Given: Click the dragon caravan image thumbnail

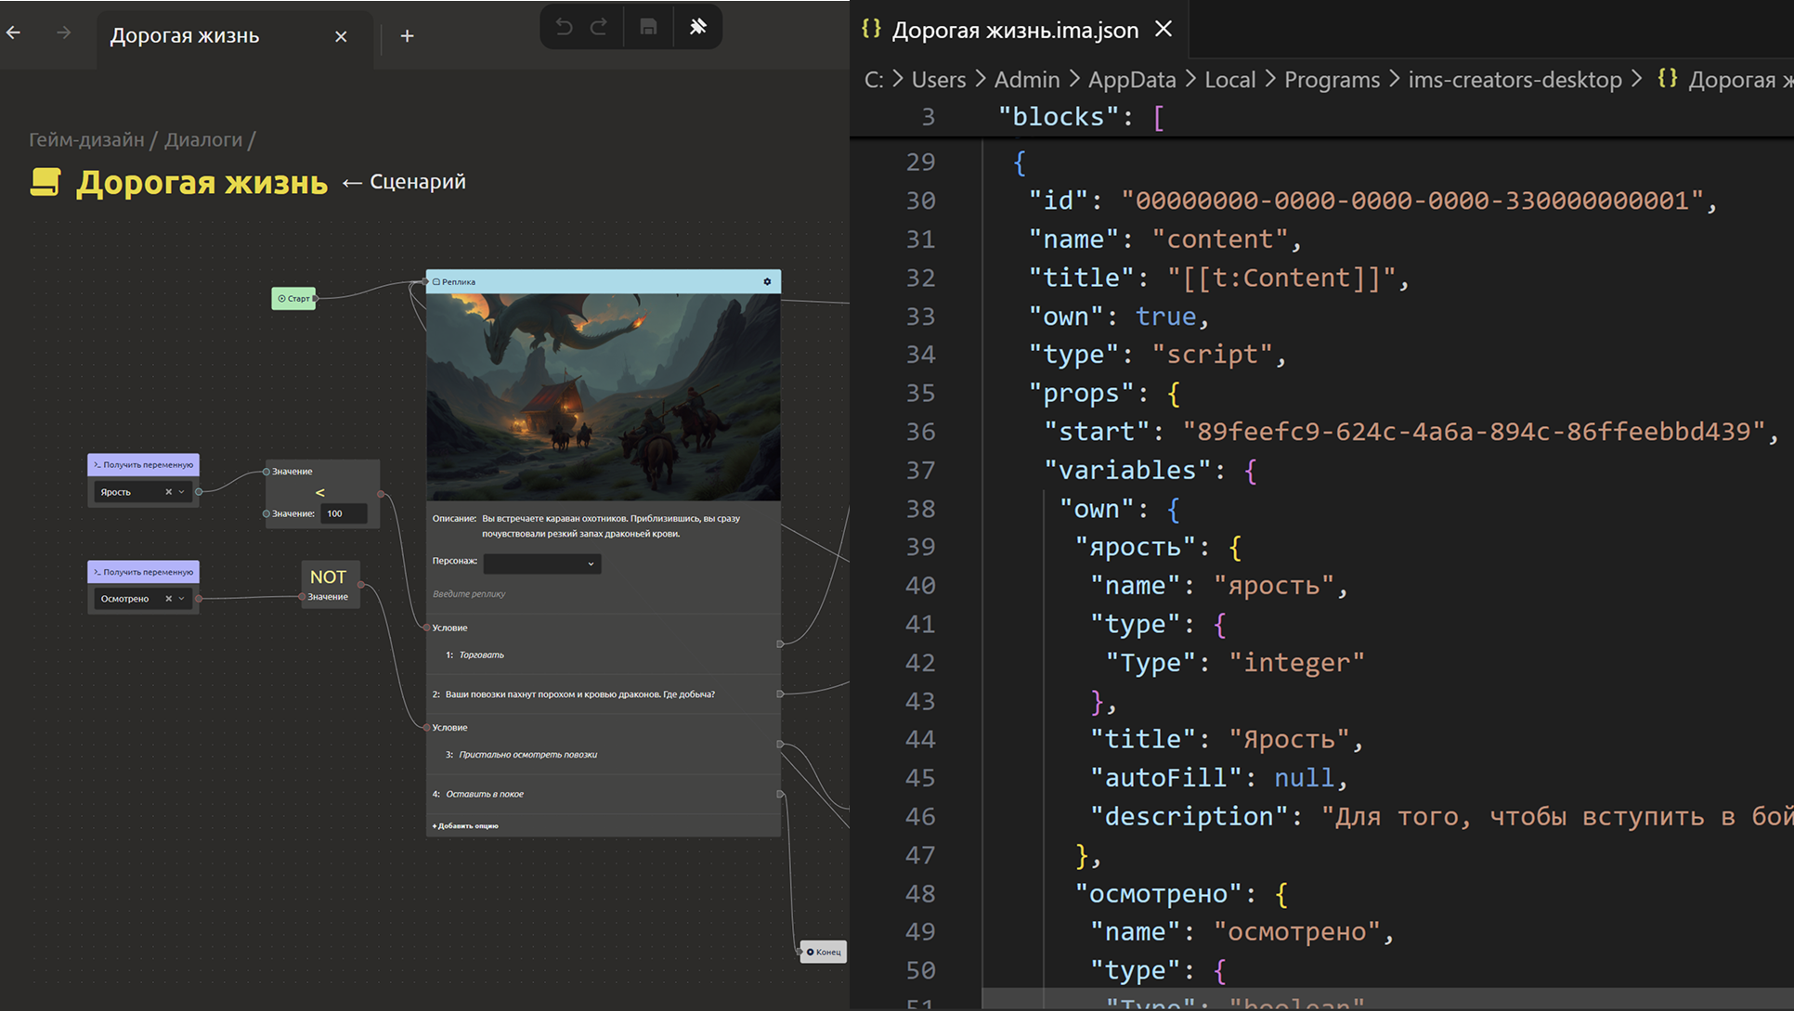Looking at the screenshot, I should [x=603, y=396].
